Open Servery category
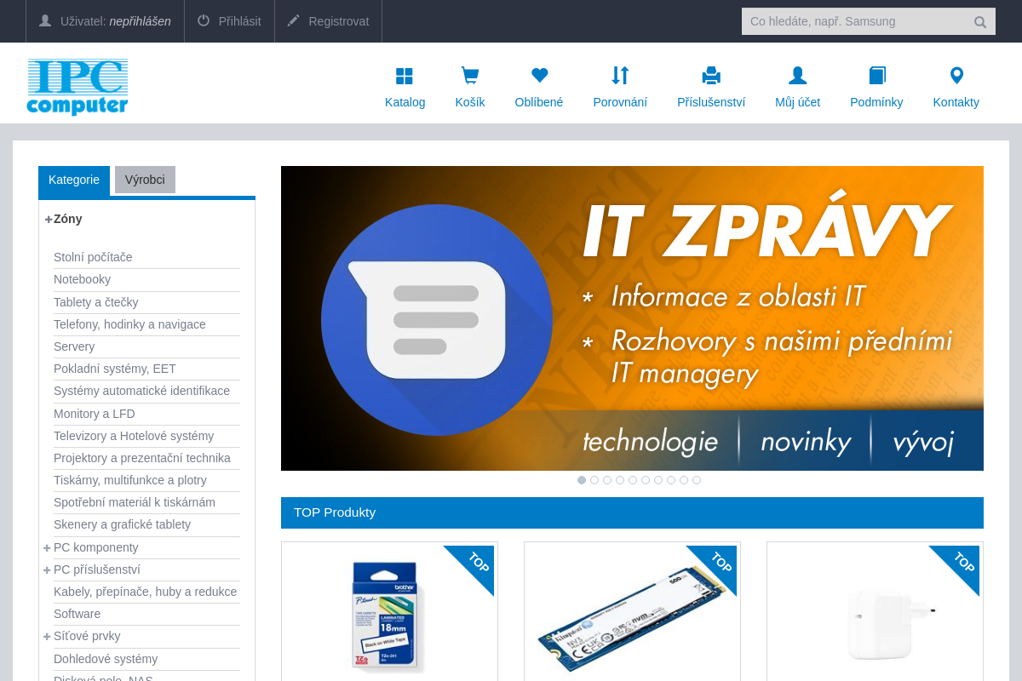 (x=74, y=346)
